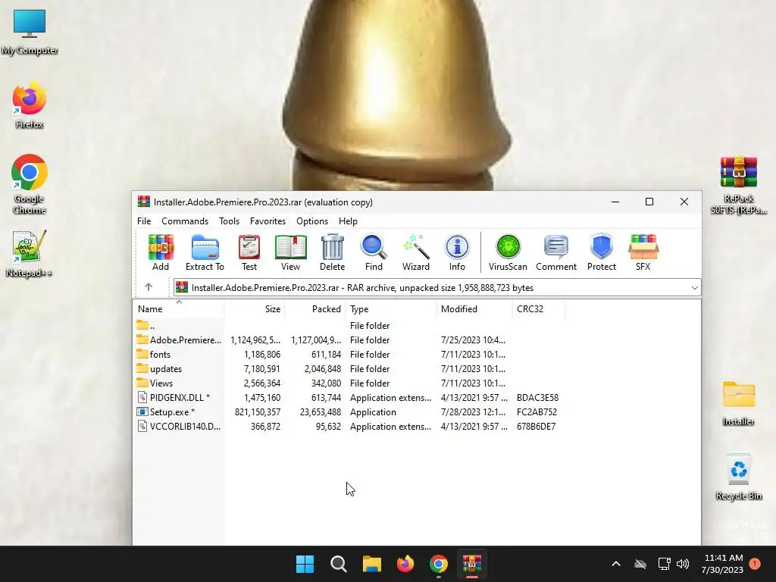Screen dimensions: 776x582
Task: Open the Options menu
Action: click(x=311, y=221)
